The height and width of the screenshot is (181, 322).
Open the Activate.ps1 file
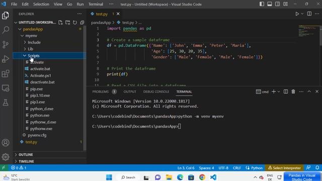click(41, 75)
